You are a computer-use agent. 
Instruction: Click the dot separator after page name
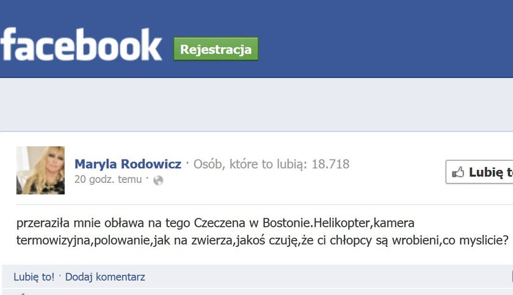pos(187,162)
